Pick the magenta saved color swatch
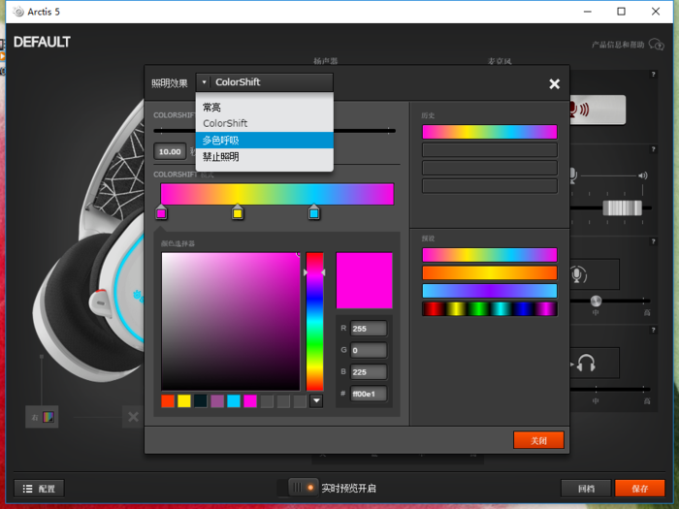This screenshot has width=679, height=509. click(x=250, y=401)
